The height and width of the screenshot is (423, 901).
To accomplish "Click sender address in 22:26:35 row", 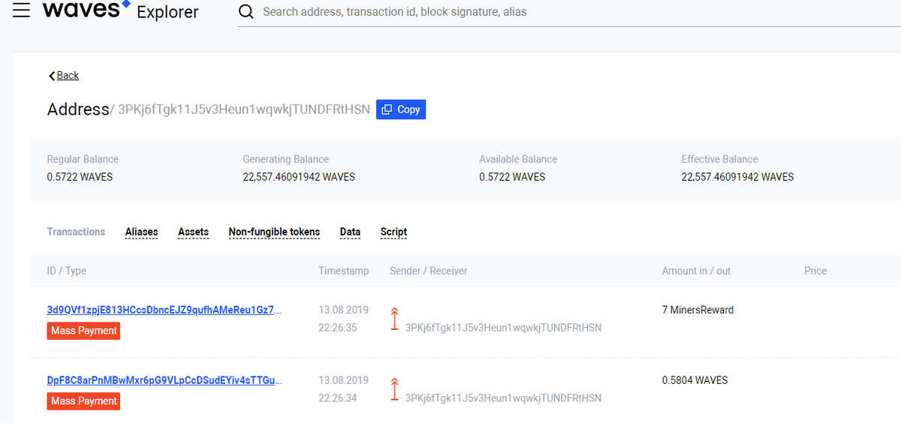I will pos(503,328).
